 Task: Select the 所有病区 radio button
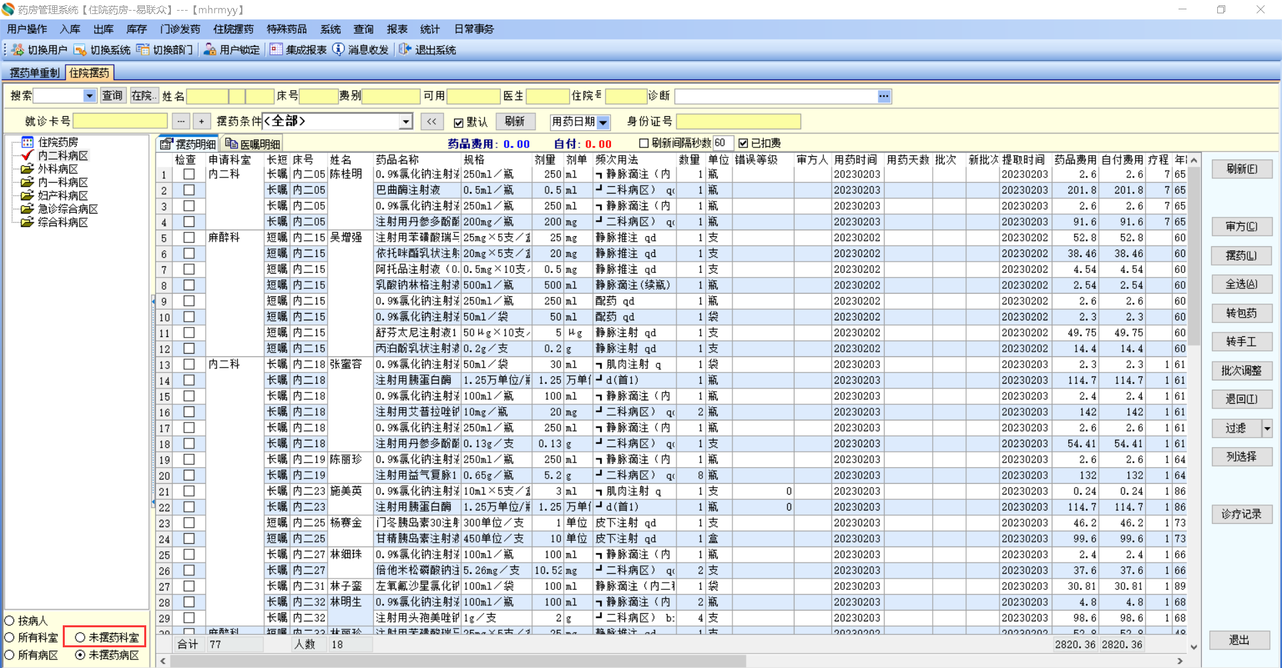(9, 655)
